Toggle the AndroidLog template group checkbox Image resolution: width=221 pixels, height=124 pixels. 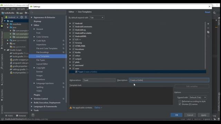point(74,30)
